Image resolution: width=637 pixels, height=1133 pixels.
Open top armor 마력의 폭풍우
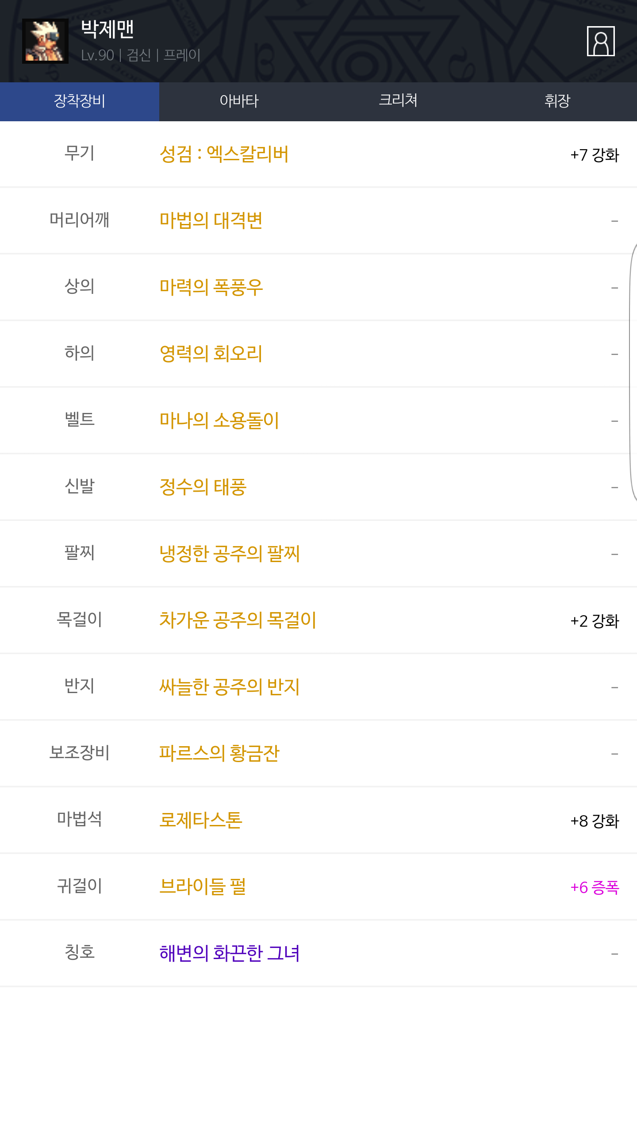point(211,287)
